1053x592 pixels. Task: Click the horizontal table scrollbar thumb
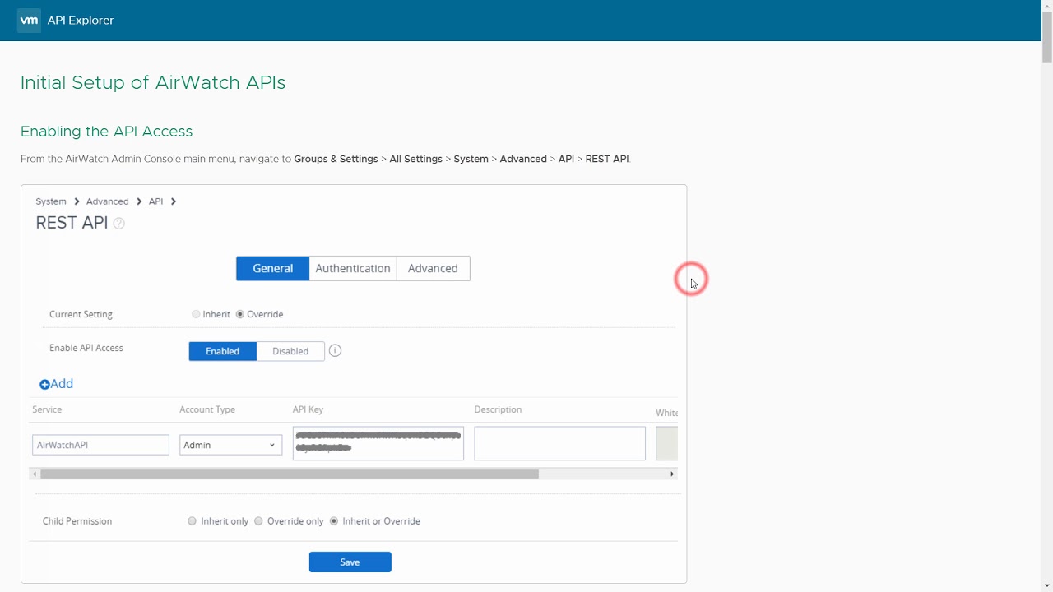coord(288,474)
